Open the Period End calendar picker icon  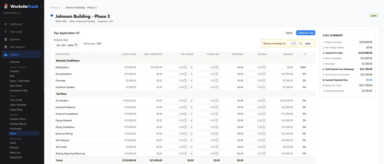point(76,45)
